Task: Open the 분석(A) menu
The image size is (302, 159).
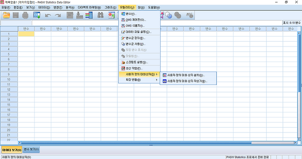Action: coord(70,7)
